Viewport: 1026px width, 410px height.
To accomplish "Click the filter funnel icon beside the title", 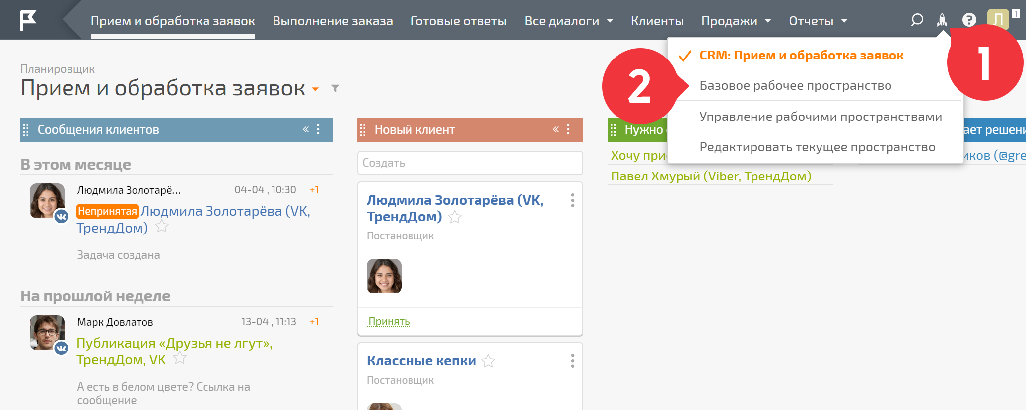I will 335,89.
